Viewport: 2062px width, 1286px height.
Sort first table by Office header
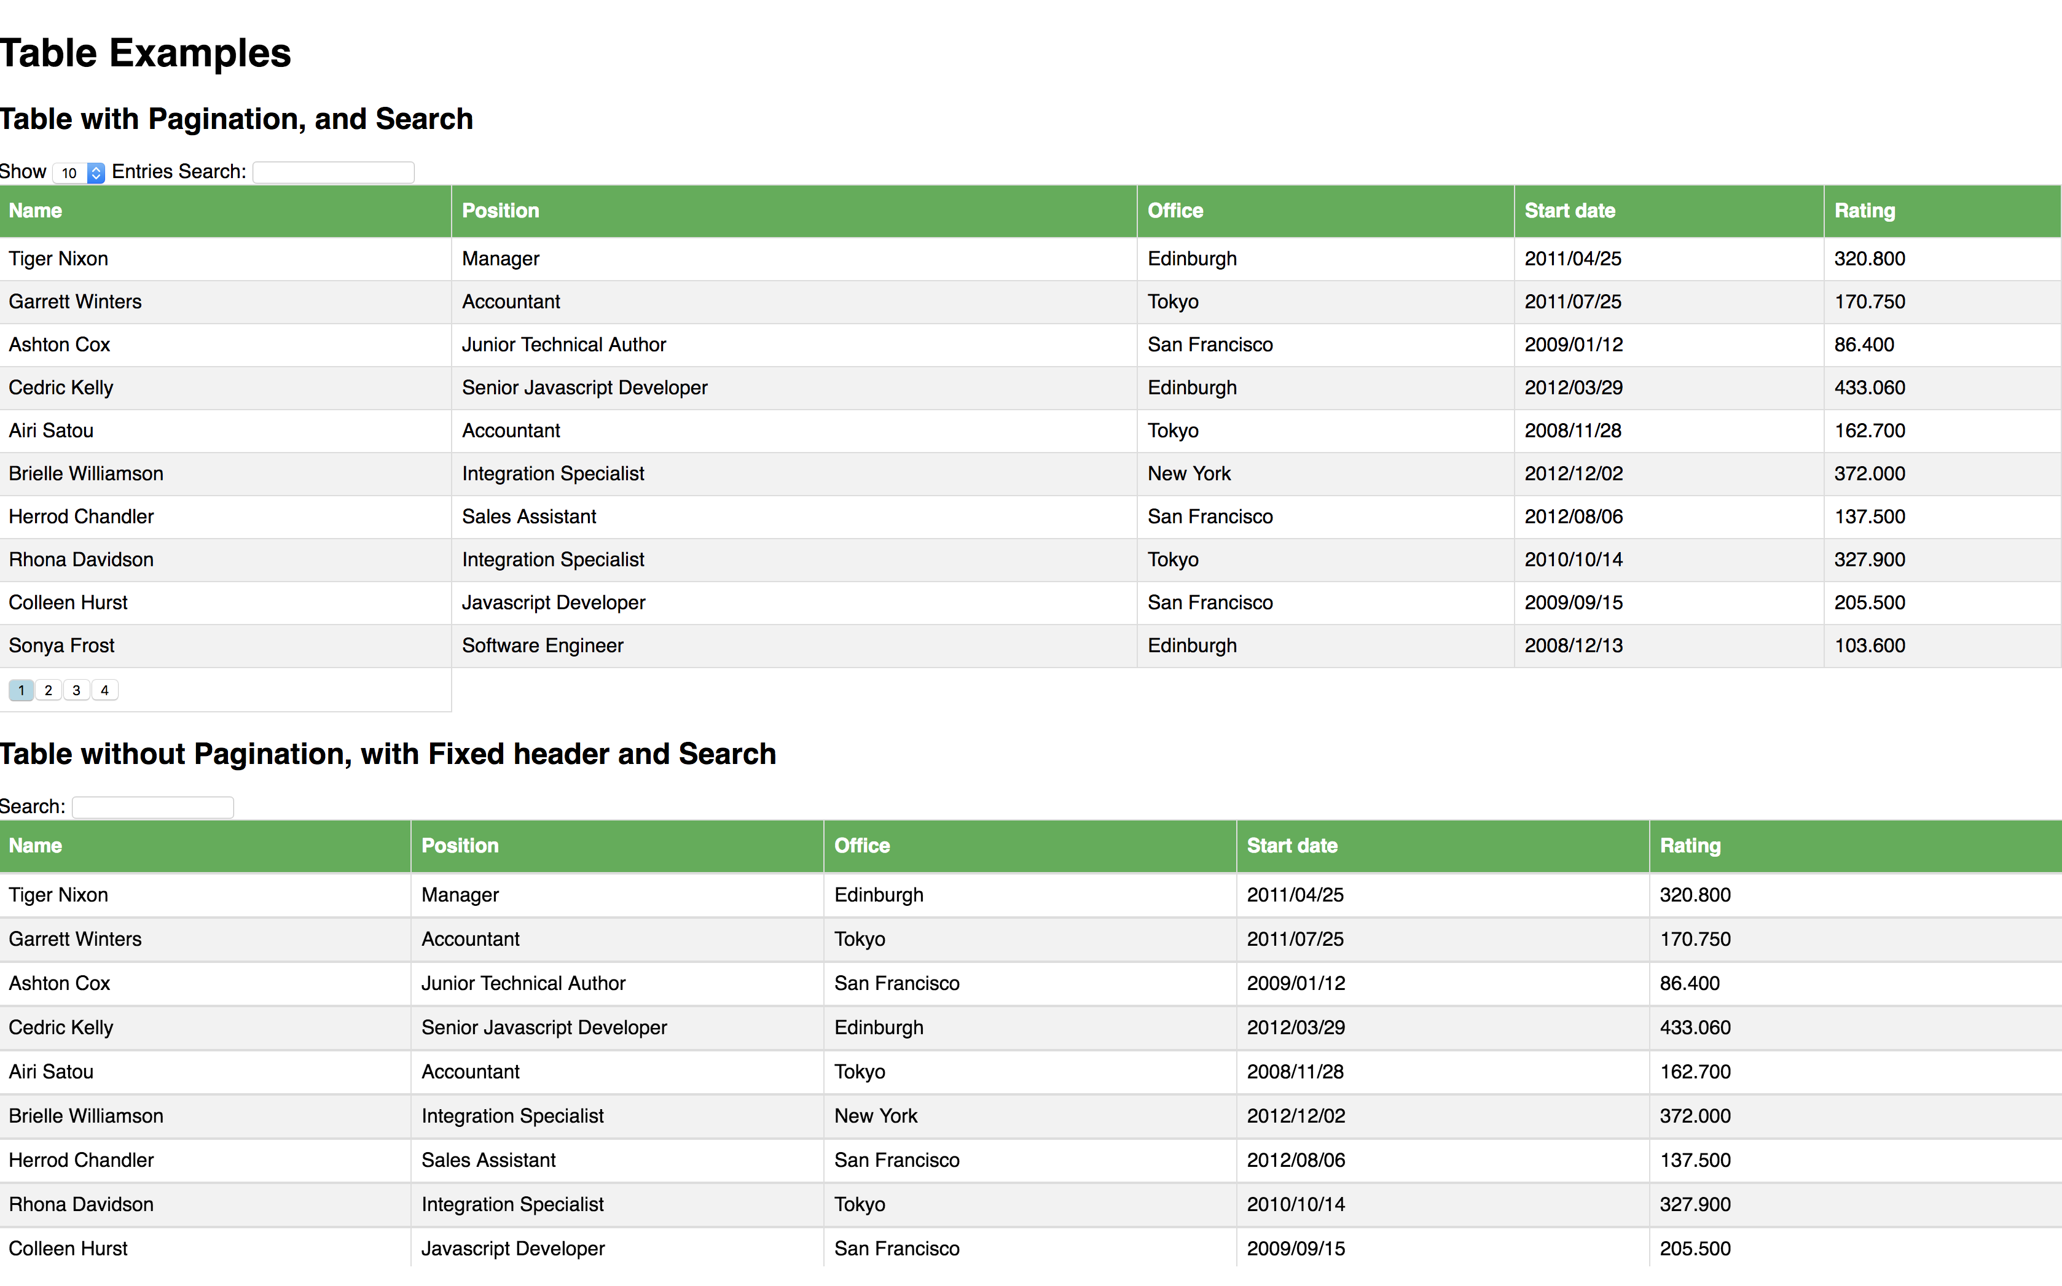coord(1175,211)
